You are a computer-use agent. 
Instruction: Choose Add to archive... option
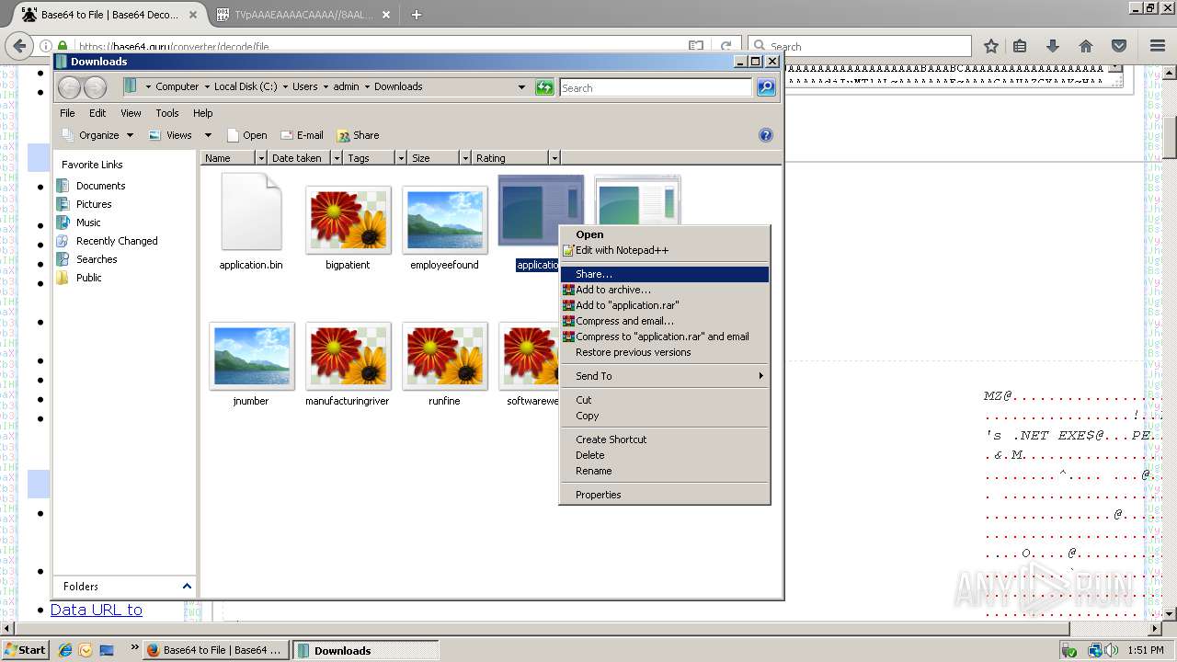coord(665,290)
